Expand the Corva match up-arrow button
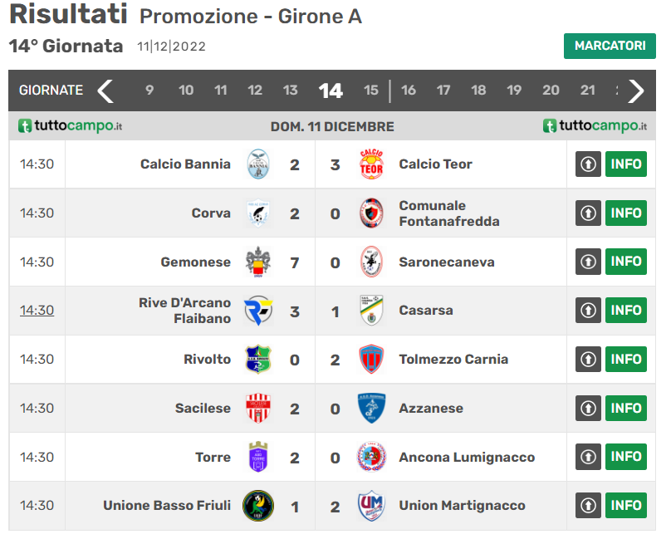The width and height of the screenshot is (671, 534). pyautogui.click(x=588, y=213)
